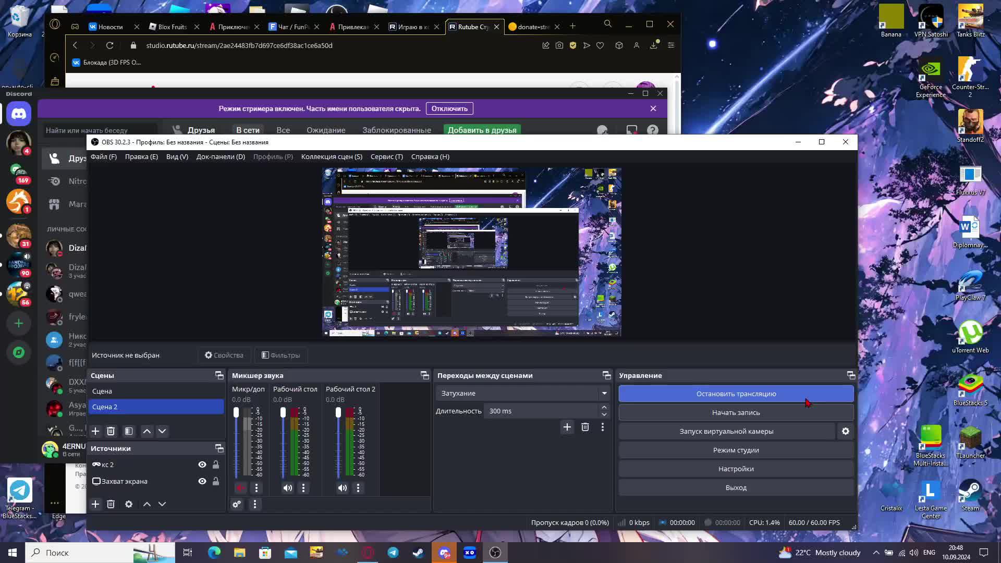Open the Сервис (T) menu
The height and width of the screenshot is (563, 1001).
(x=386, y=156)
